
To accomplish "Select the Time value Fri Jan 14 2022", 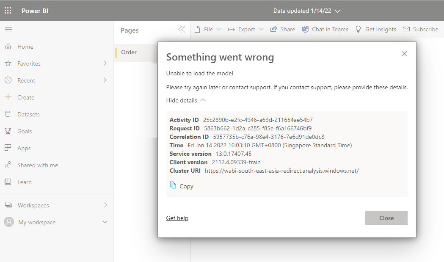I will (270, 145).
